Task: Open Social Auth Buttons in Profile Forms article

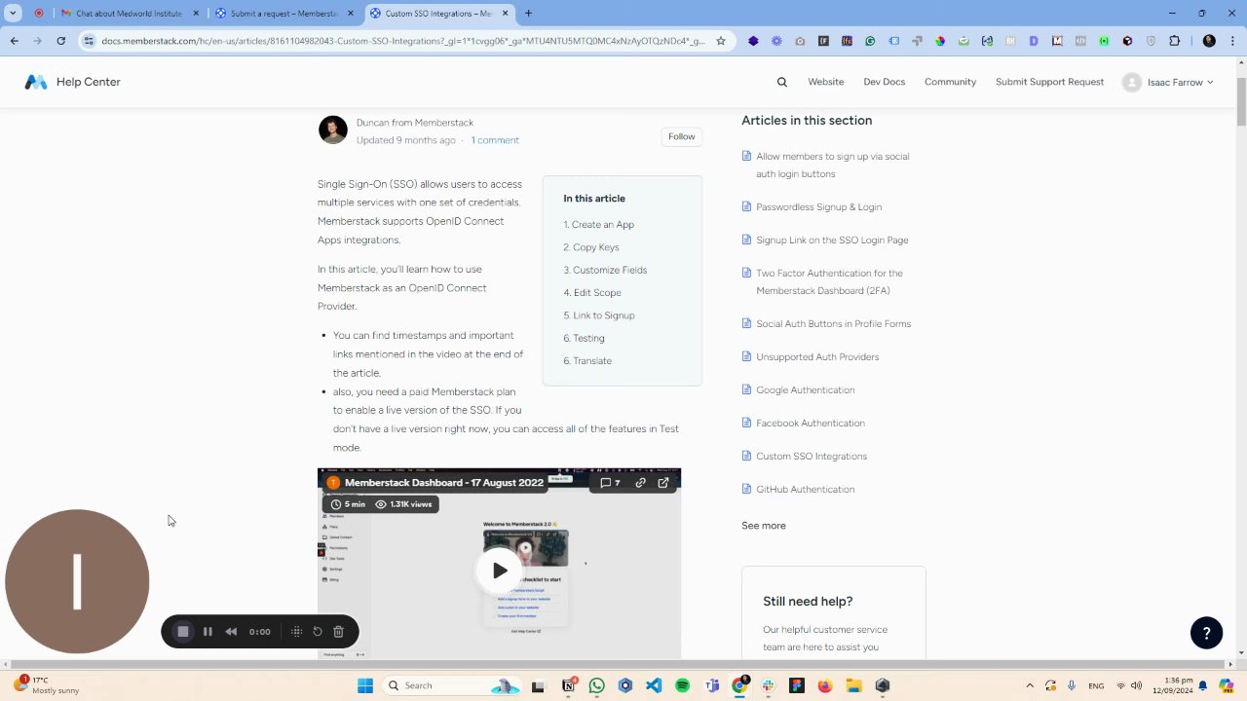Action: 833,324
